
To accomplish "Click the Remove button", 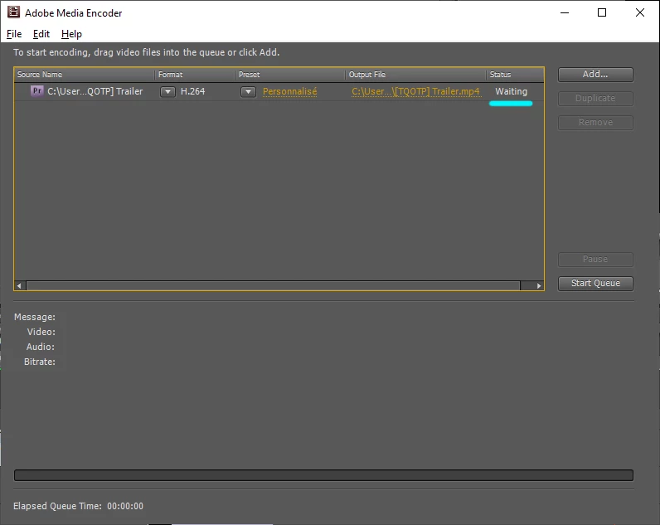I will click(595, 123).
